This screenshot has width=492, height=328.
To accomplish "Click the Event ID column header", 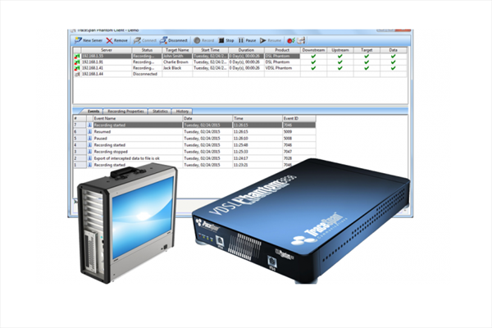I will pos(299,118).
